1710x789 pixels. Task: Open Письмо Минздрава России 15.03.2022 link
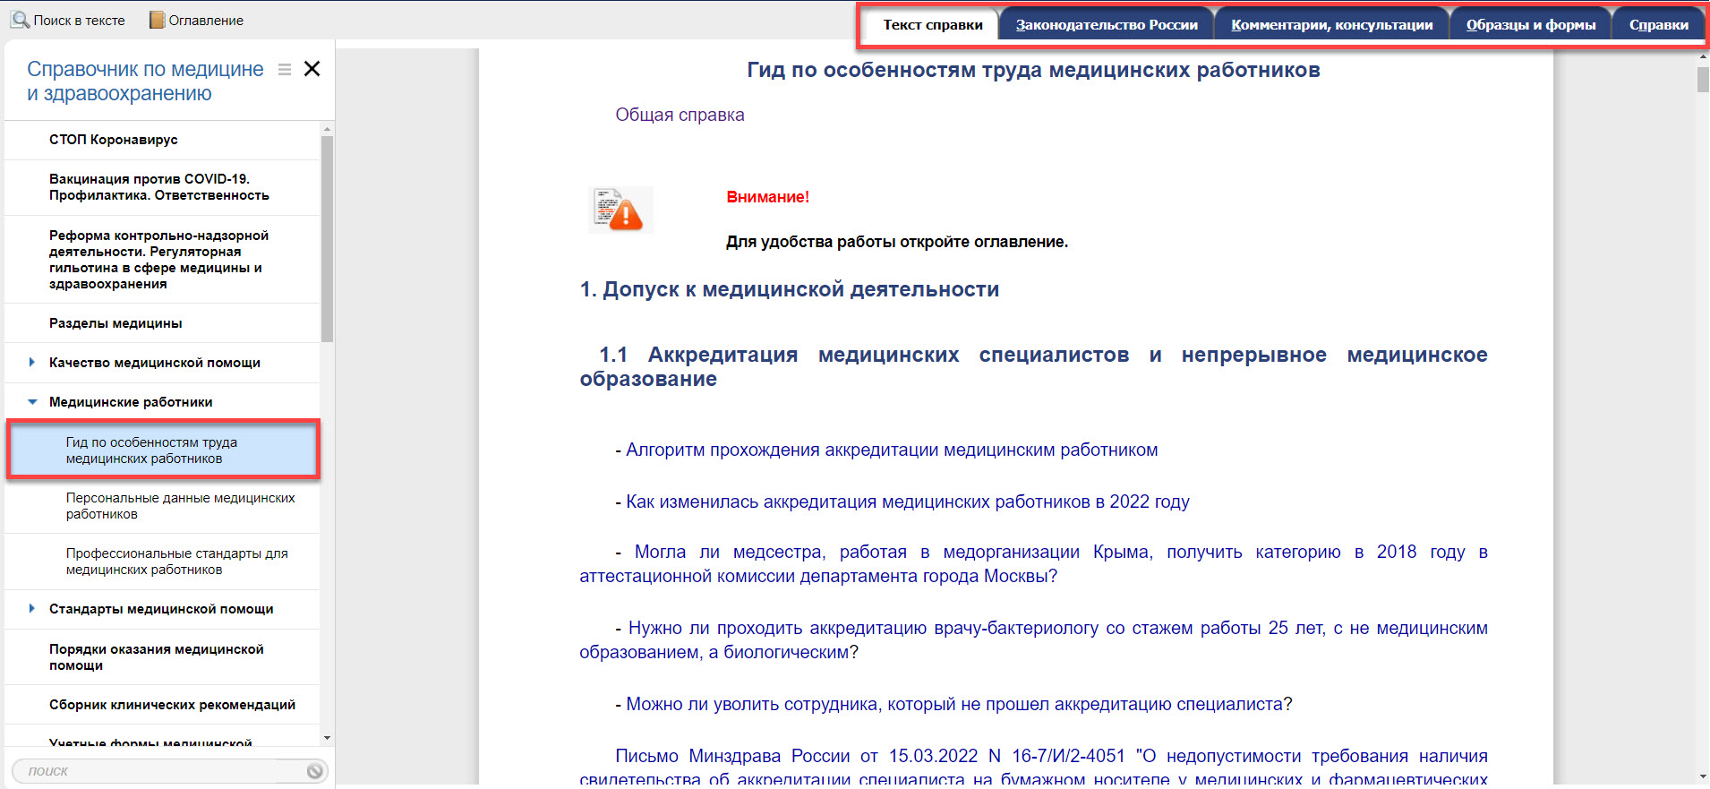pos(1033,768)
